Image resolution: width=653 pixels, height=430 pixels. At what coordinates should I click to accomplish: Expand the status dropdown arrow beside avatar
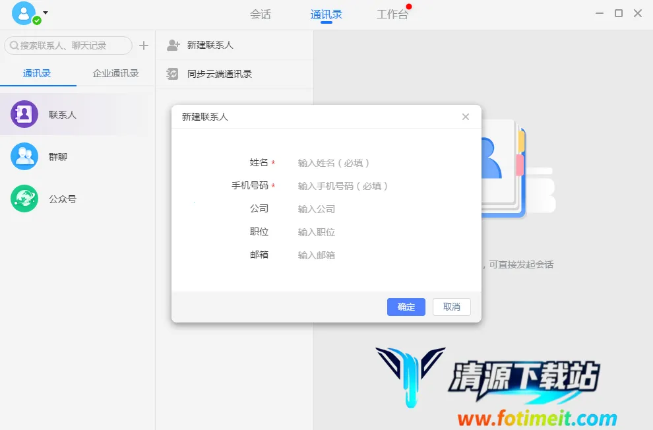[x=46, y=13]
